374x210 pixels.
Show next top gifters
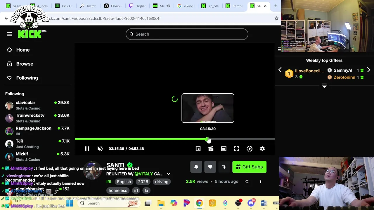click(369, 70)
